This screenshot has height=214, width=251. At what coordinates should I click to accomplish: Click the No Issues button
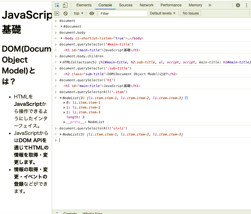(191, 13)
